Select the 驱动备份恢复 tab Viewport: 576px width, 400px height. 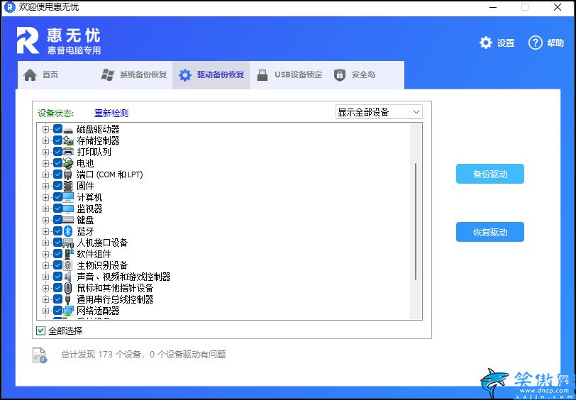coord(211,75)
